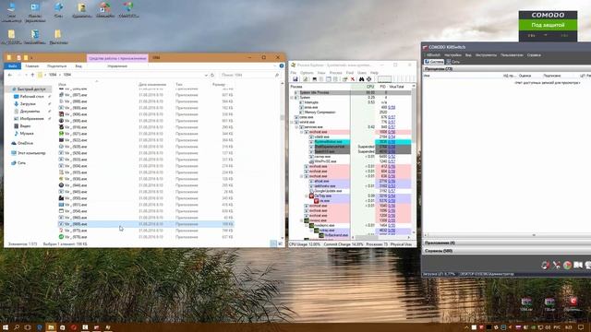This screenshot has height=332, width=591.
Task: Open Options menu in Process Explorer
Action: [307, 73]
